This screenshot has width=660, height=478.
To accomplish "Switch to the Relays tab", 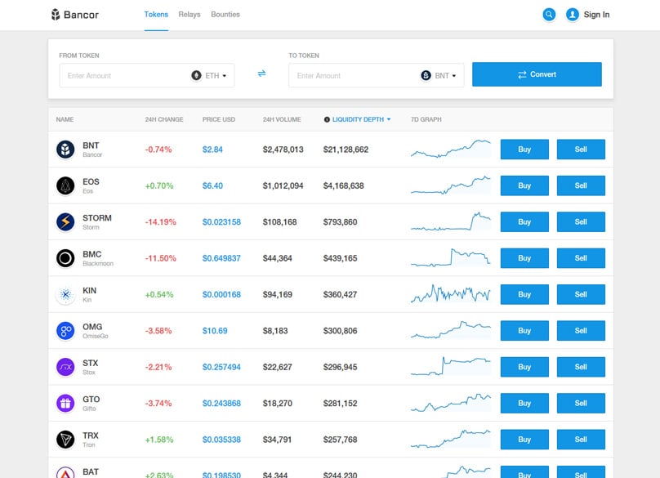I will (x=190, y=15).
